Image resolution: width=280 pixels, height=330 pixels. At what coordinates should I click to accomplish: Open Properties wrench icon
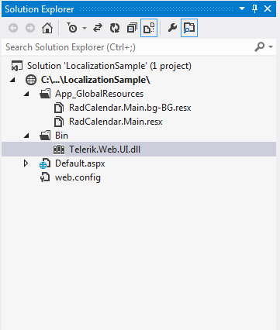172,27
